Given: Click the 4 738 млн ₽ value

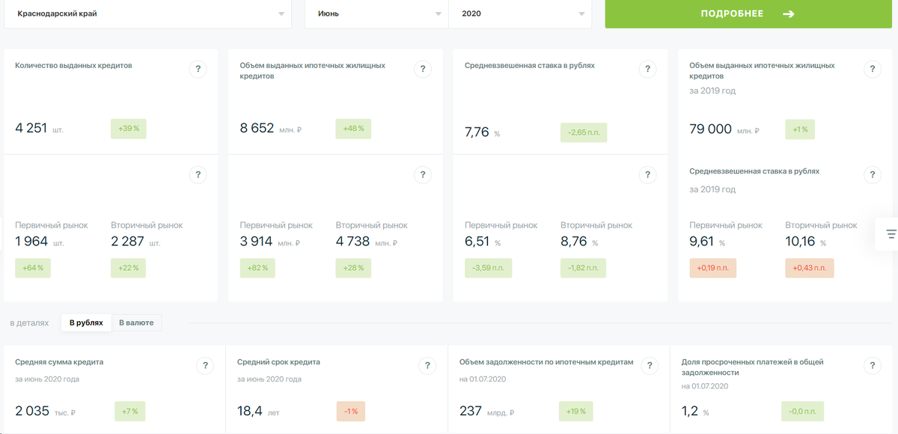Looking at the screenshot, I should (x=366, y=242).
